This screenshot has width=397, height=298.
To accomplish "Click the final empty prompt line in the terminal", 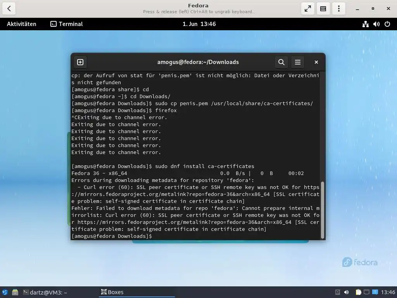I will (x=112, y=236).
